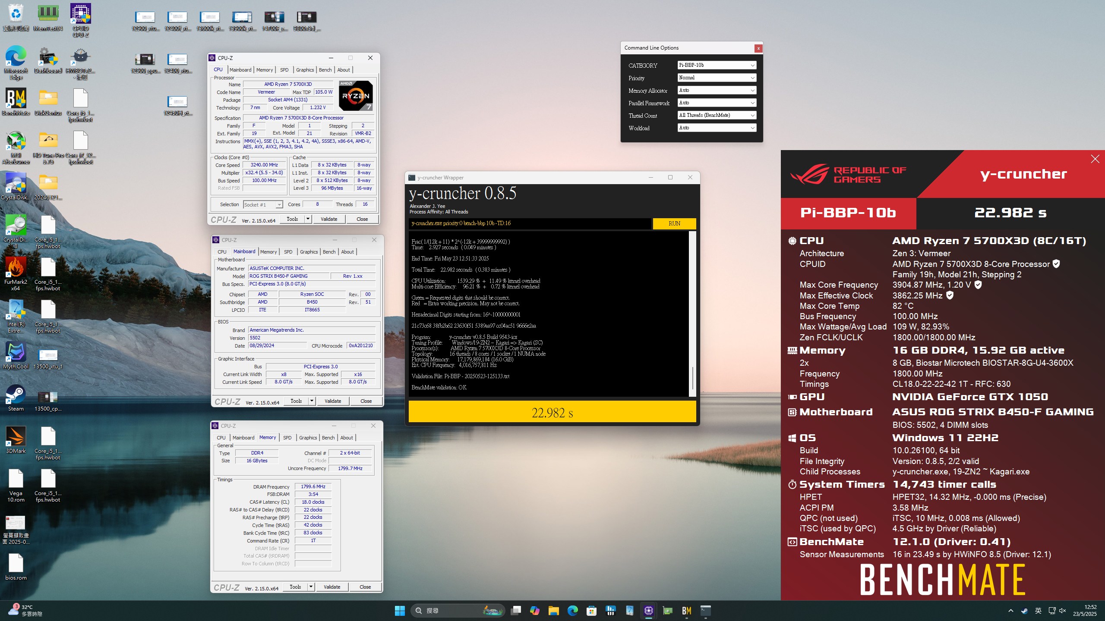Click the yellow RUN button in y-cruncher Wrapper
Image resolution: width=1105 pixels, height=621 pixels.
click(x=674, y=223)
